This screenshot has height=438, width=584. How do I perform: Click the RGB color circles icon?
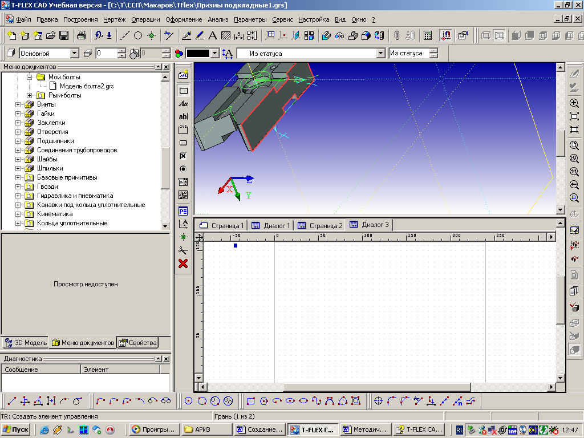coord(179,54)
